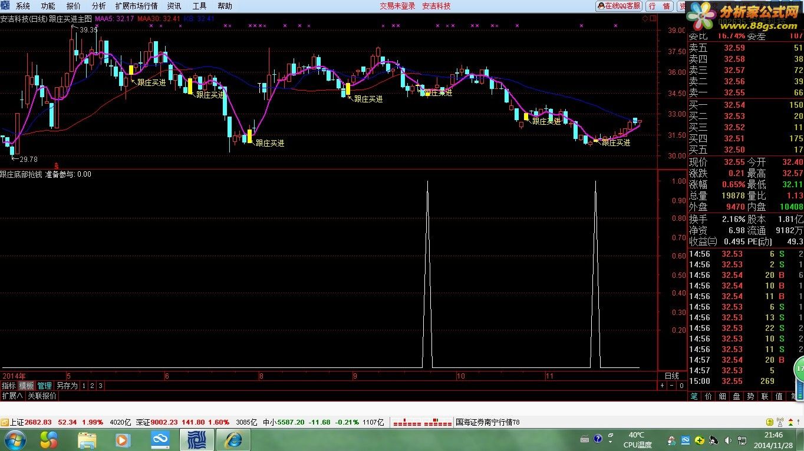Select the 指标 tab

[x=8, y=386]
